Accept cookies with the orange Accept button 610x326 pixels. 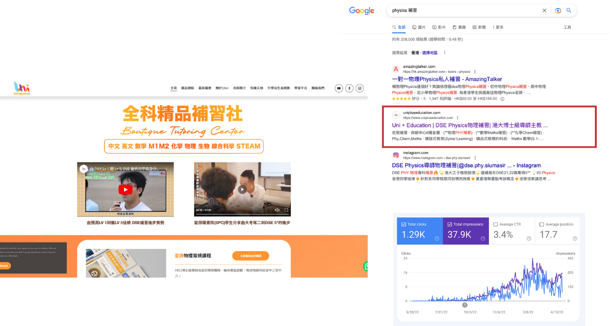coord(4,266)
